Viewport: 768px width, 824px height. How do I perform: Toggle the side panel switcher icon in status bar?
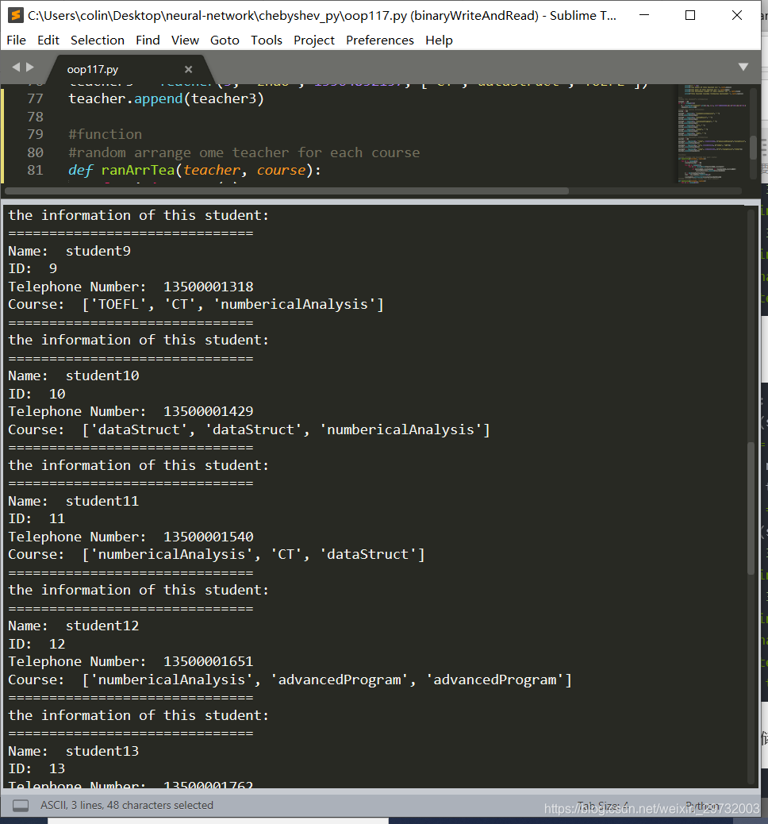[21, 805]
